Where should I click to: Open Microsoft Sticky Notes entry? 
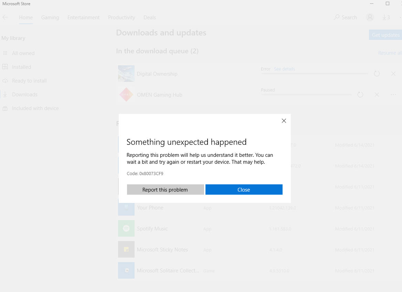pos(162,249)
